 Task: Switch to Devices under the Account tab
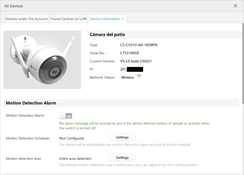27,19
